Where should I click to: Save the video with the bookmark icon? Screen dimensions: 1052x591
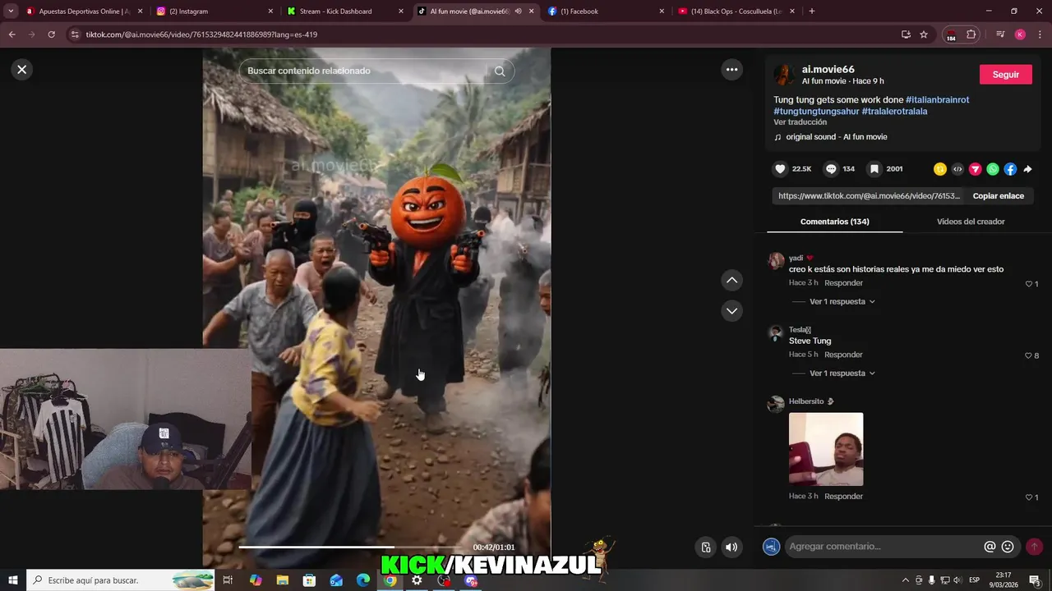pyautogui.click(x=874, y=169)
